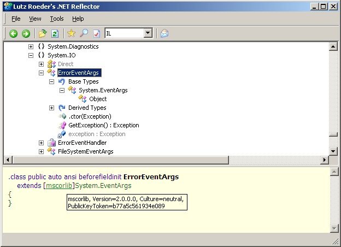
Task: Click the exception field icon
Action: (62, 134)
